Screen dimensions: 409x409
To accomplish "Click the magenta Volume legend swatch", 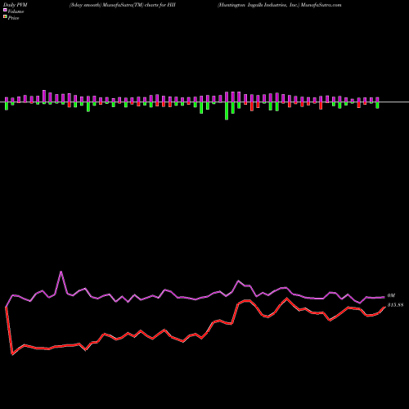I will (x=5, y=11).
